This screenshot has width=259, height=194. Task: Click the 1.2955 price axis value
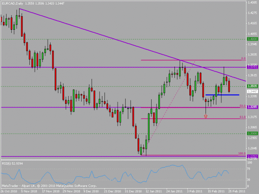pos(252,138)
